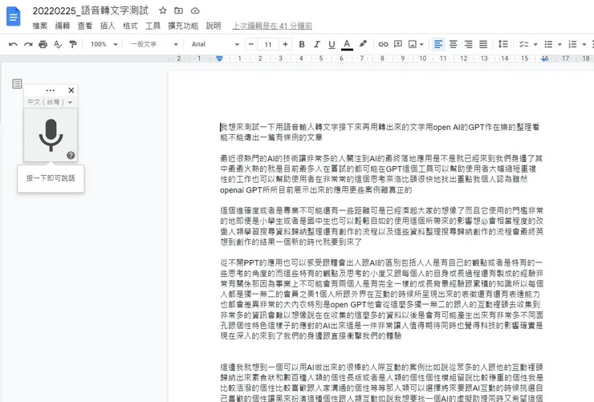Center align text
Screen dimensions: 594x402
(x=453, y=44)
